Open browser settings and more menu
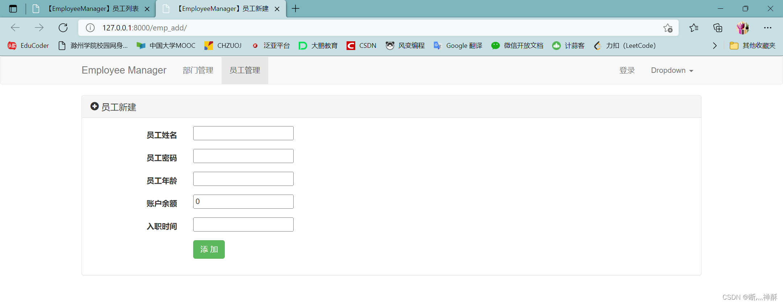Image resolution: width=783 pixels, height=304 pixels. point(768,28)
